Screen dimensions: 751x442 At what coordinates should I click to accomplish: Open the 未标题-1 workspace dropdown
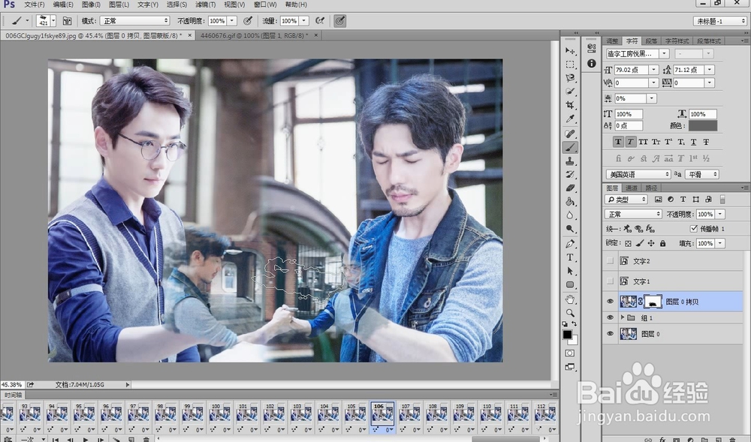(720, 21)
